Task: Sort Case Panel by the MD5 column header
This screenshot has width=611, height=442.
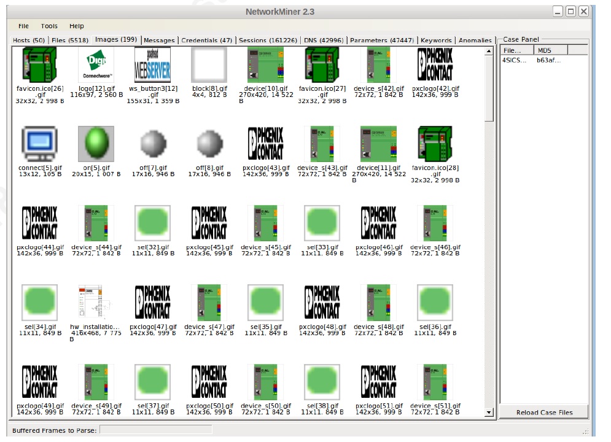Action: pyautogui.click(x=551, y=50)
